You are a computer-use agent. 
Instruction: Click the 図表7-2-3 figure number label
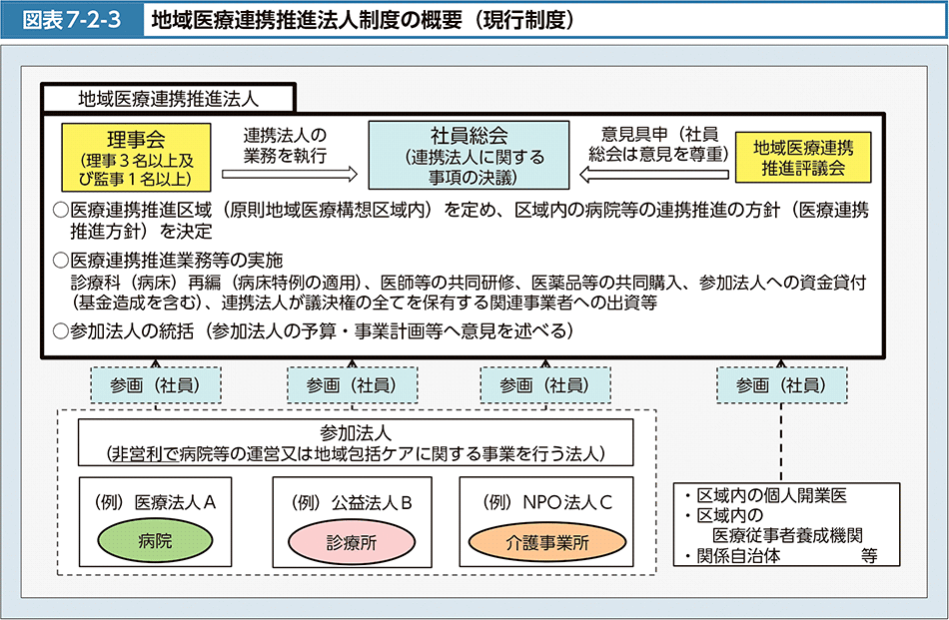(70, 20)
